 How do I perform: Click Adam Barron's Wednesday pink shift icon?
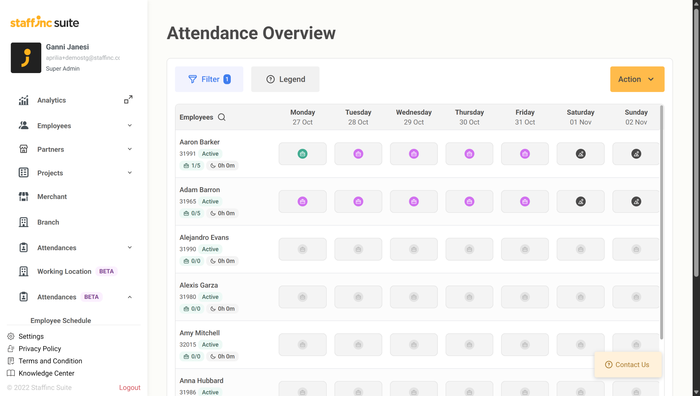point(414,202)
